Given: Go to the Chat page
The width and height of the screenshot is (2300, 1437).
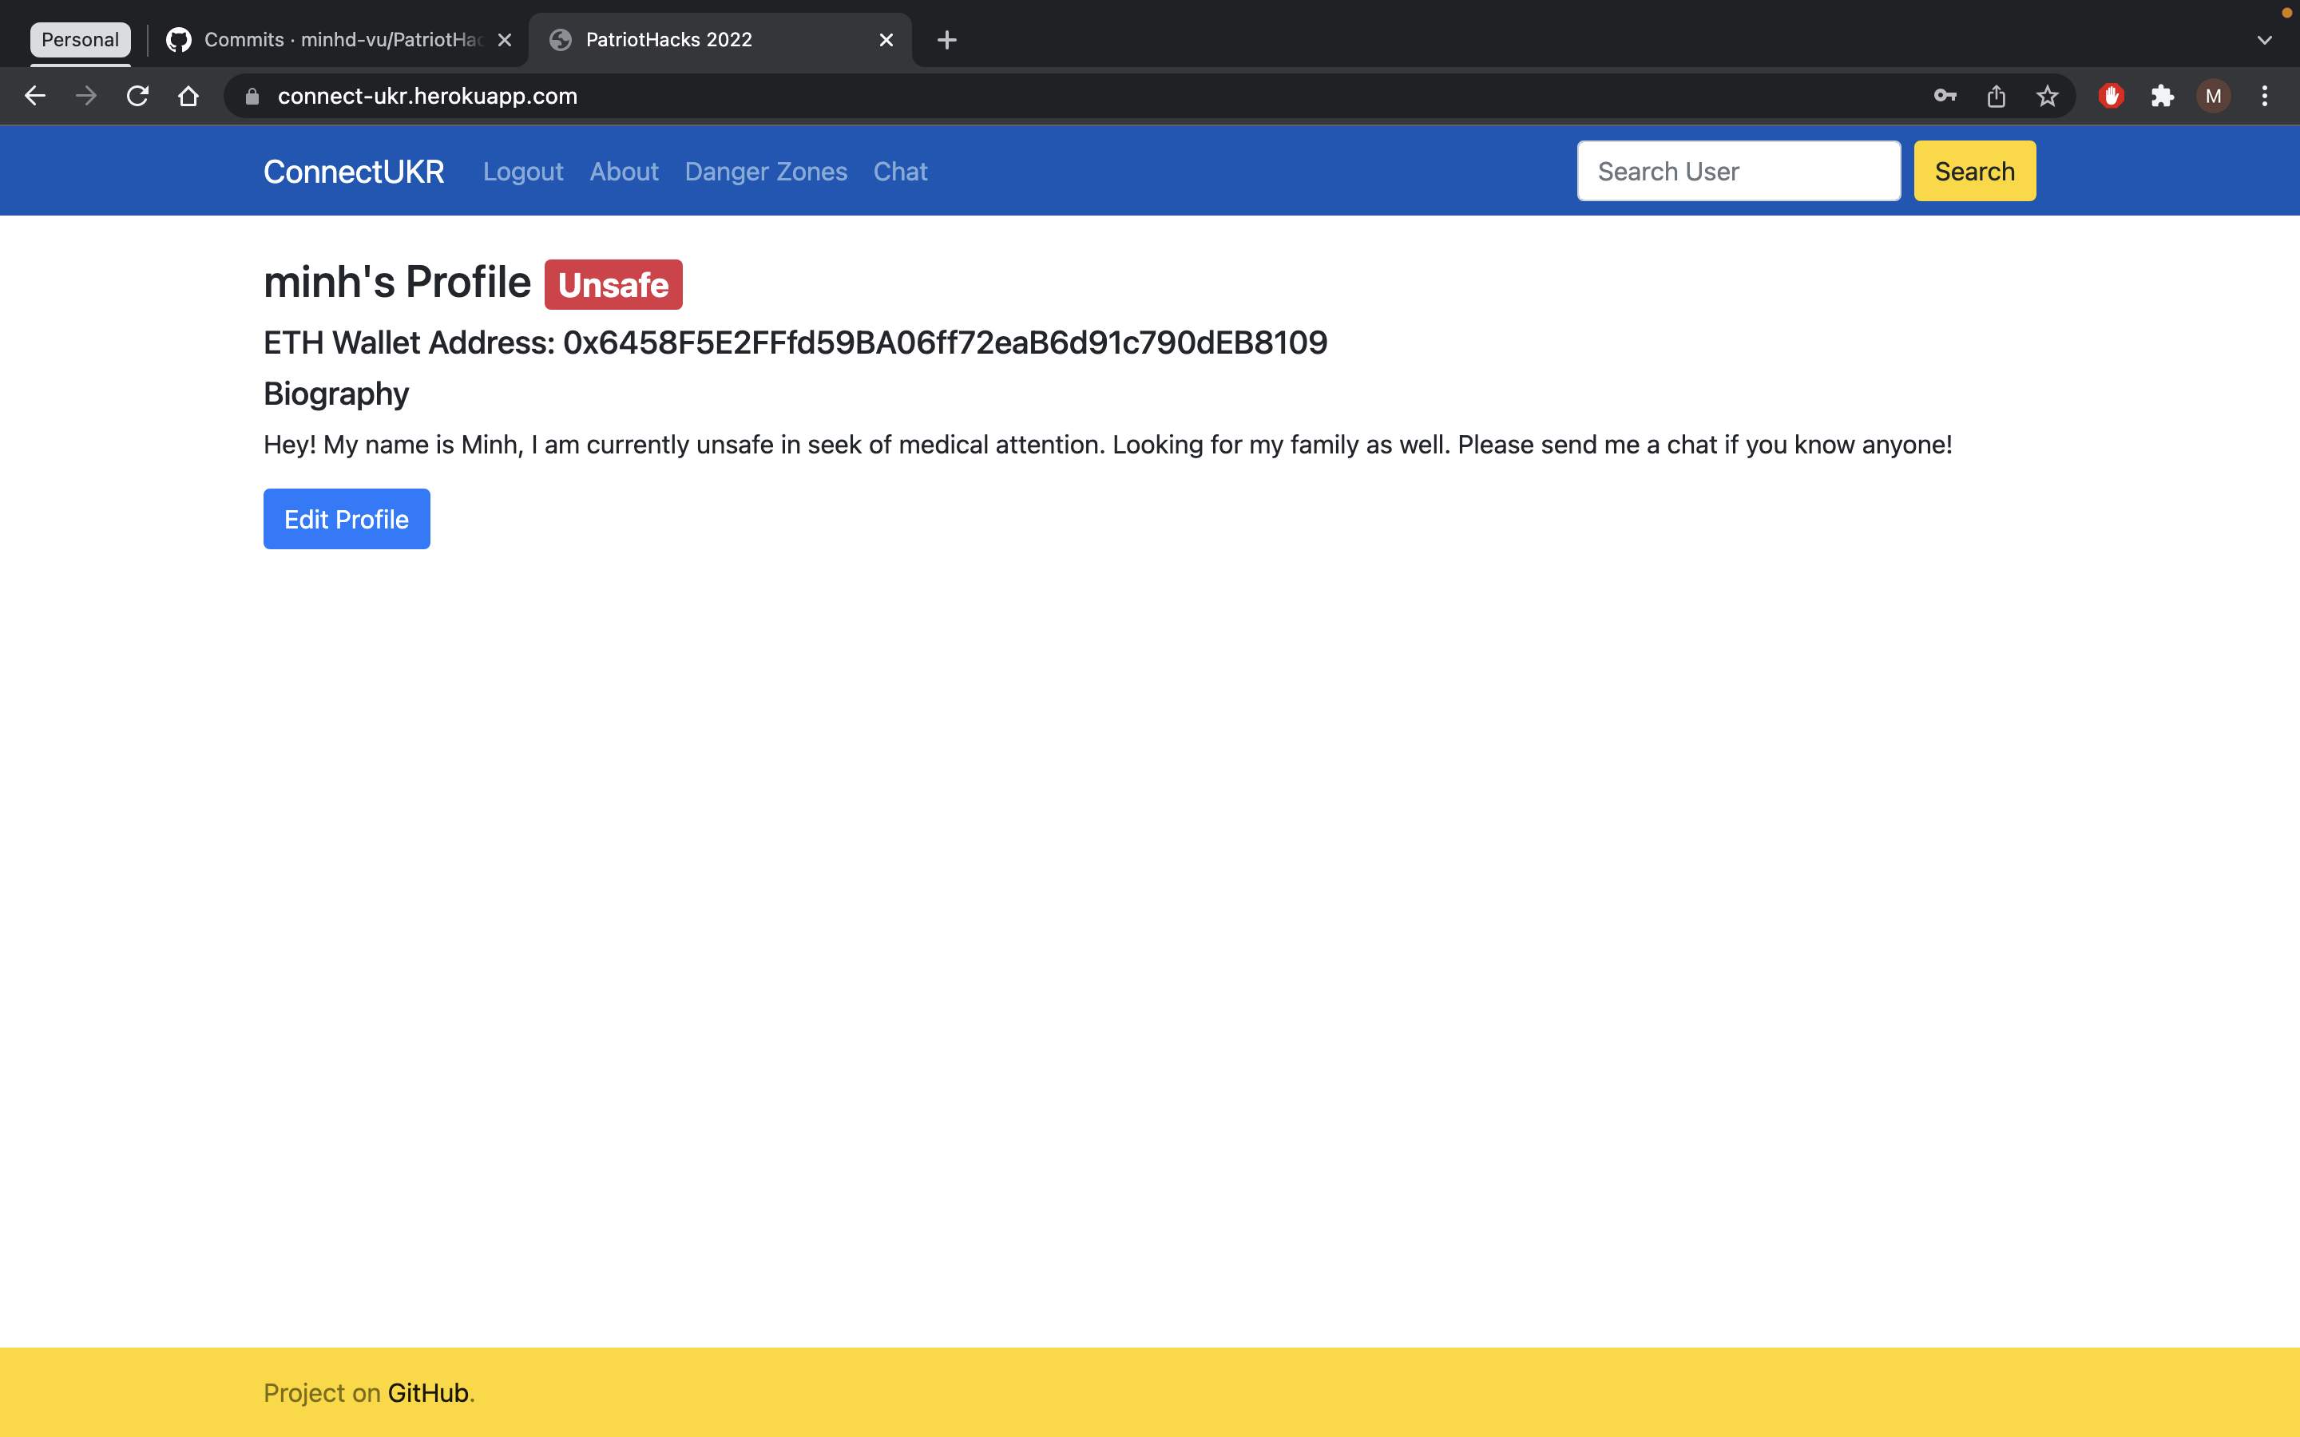Looking at the screenshot, I should [899, 171].
